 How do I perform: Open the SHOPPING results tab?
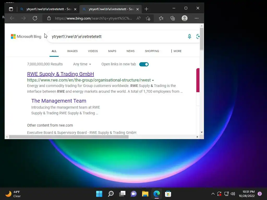pos(152,51)
